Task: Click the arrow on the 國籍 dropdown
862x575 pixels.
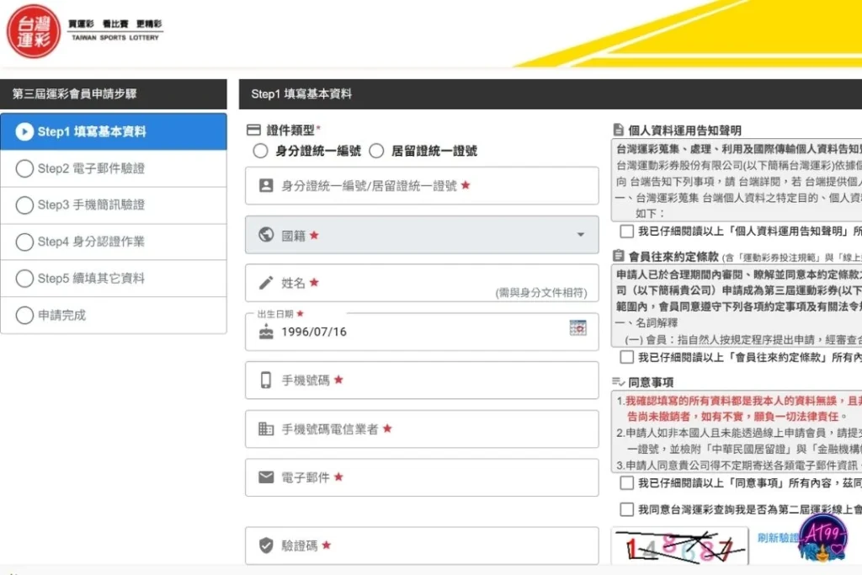Action: point(581,235)
